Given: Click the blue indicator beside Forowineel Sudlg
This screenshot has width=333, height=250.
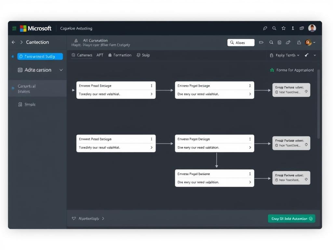Looking at the screenshot, I should coord(12,56).
